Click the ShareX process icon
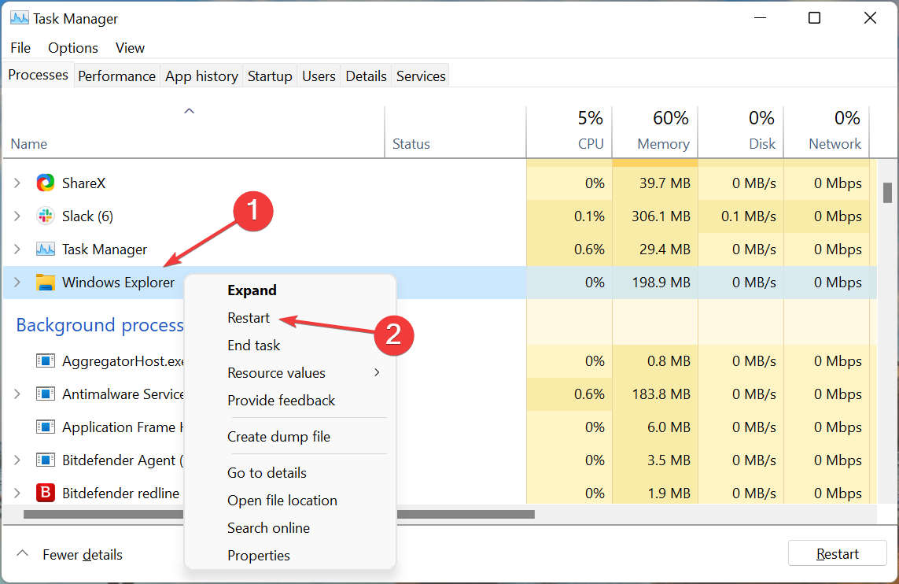This screenshot has height=584, width=899. (x=46, y=182)
